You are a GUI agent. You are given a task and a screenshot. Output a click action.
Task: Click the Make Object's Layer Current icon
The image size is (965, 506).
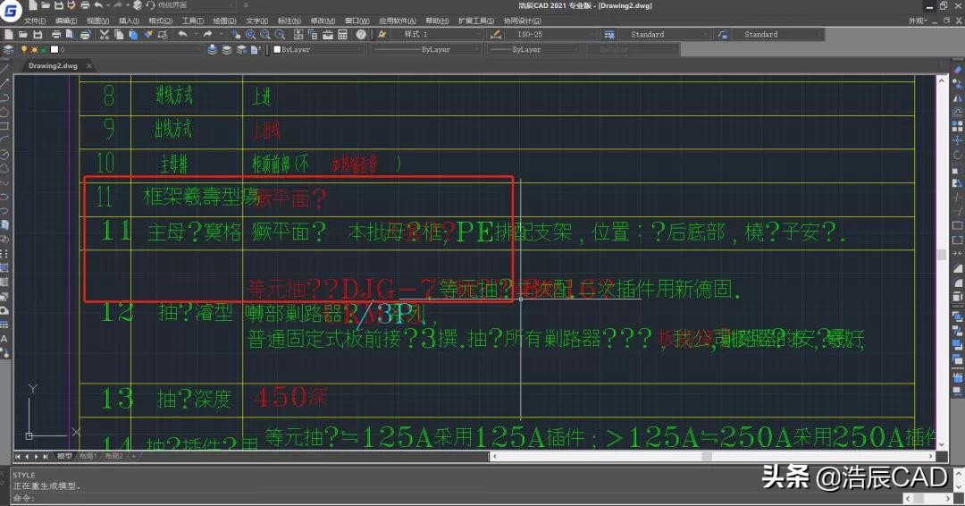(213, 49)
